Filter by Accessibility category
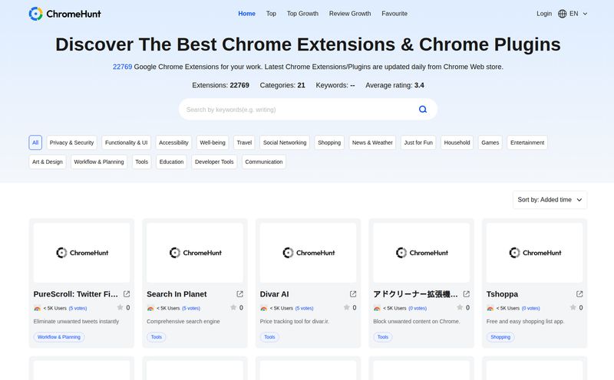The width and height of the screenshot is (614, 380). [173, 142]
